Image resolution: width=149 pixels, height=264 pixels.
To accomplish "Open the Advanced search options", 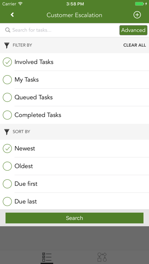I will [133, 30].
